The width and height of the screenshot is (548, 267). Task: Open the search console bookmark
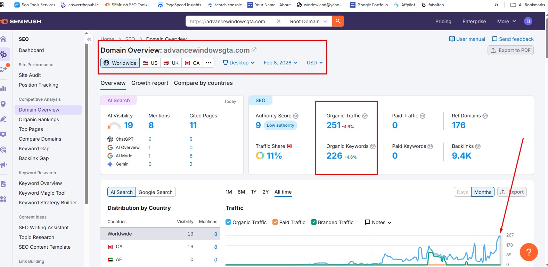pos(225,5)
